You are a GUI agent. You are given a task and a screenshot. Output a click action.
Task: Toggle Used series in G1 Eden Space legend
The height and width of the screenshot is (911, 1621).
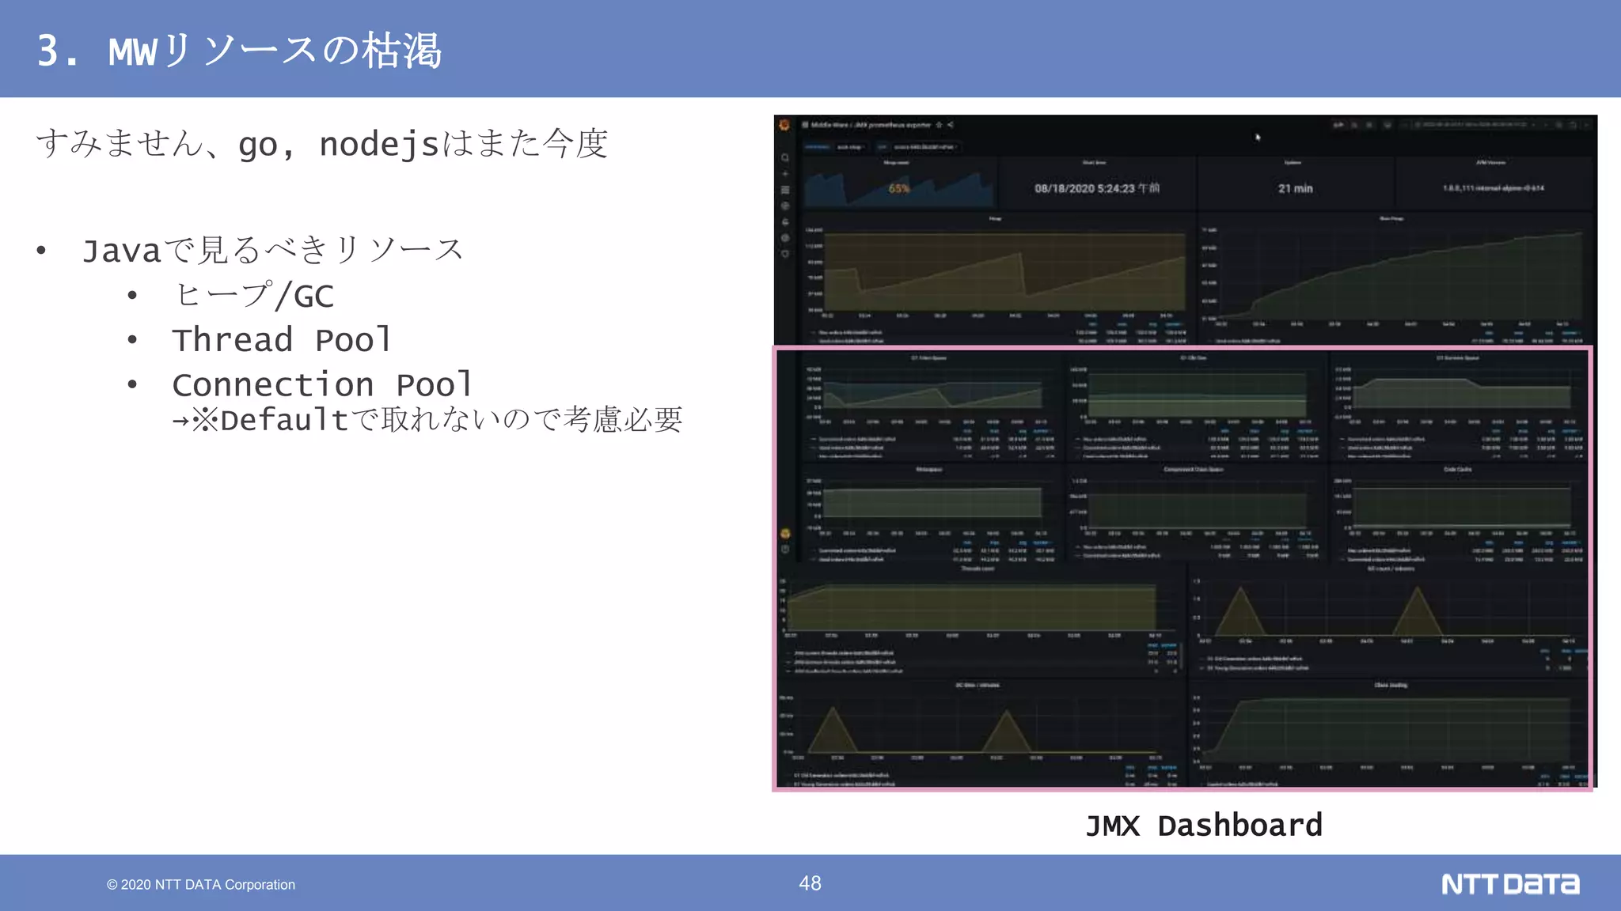[851, 448]
